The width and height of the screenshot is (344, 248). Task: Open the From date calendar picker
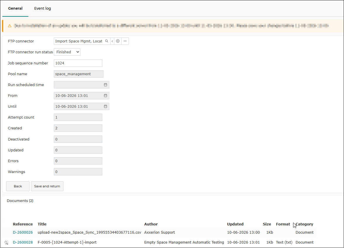[x=106, y=96]
